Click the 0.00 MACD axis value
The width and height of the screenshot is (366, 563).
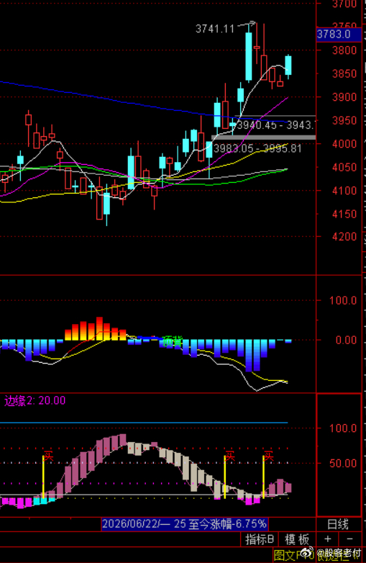pos(346,340)
